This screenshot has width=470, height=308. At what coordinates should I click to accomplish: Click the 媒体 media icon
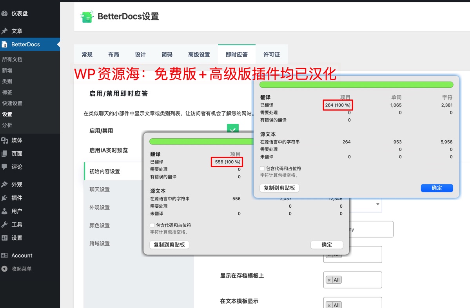coord(4,140)
